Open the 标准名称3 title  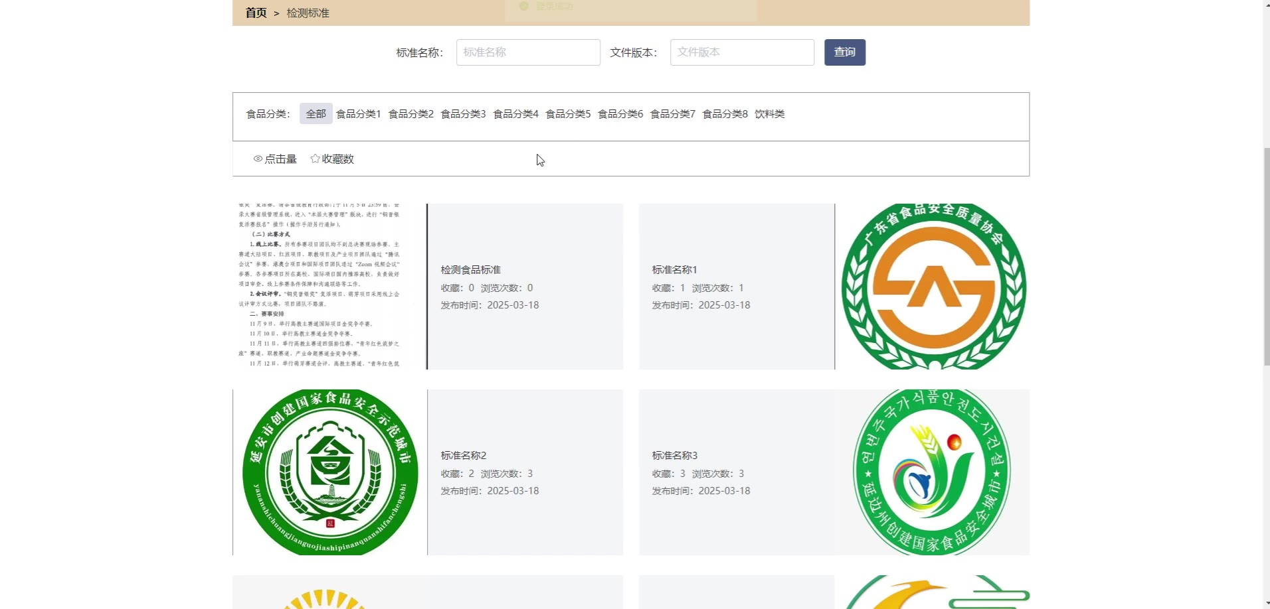675,456
